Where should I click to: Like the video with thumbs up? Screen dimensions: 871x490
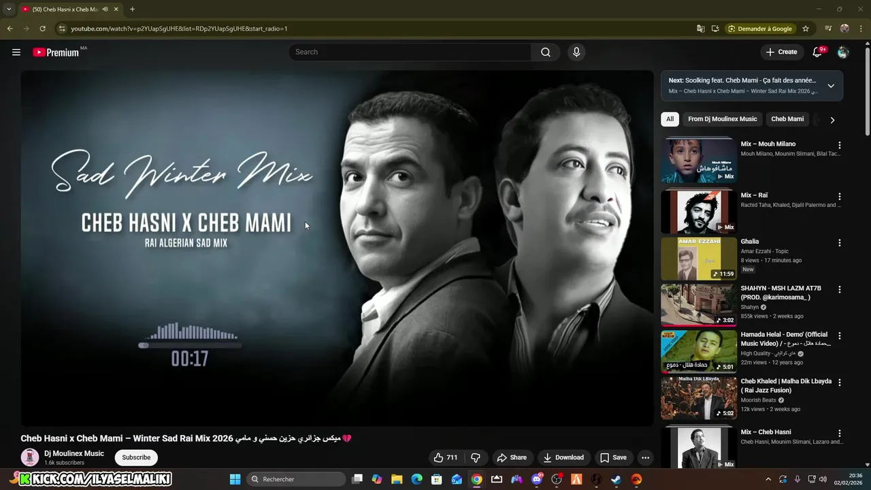(446, 457)
